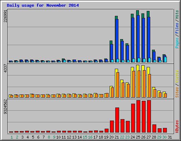The height and width of the screenshot is (141, 181).
Task: Click day 25 on the x-axis
Action: pos(138,137)
